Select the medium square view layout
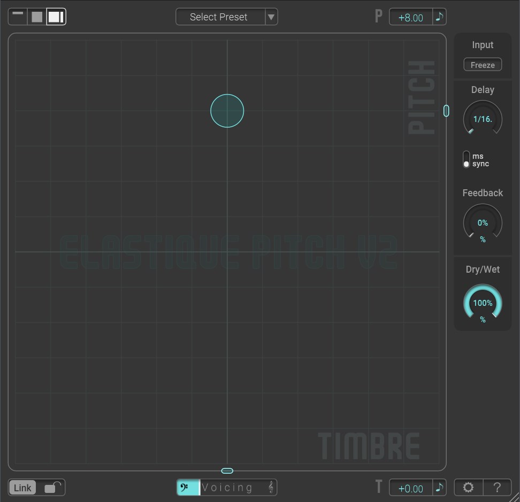 [x=37, y=17]
